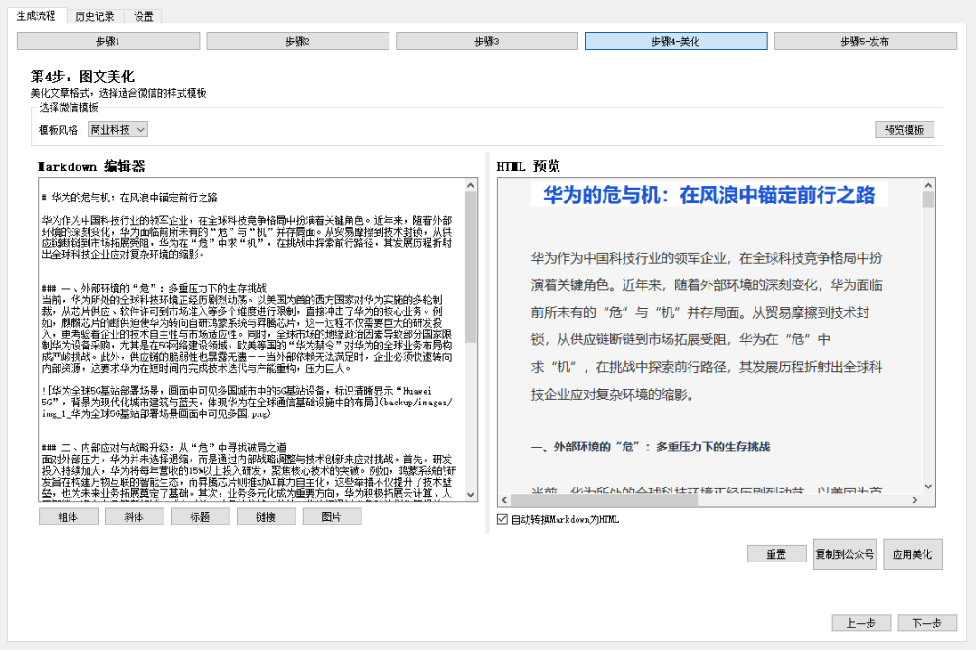Screen dimensions: 976x650
Task: Open the 模板风格 dropdown showing 商业科技
Action: (117, 129)
